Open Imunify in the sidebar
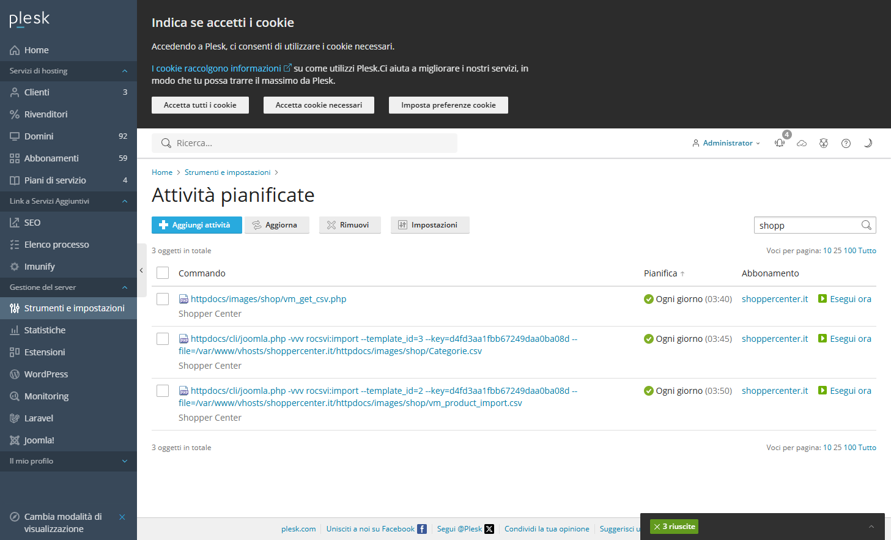The height and width of the screenshot is (540, 891). pos(68,267)
